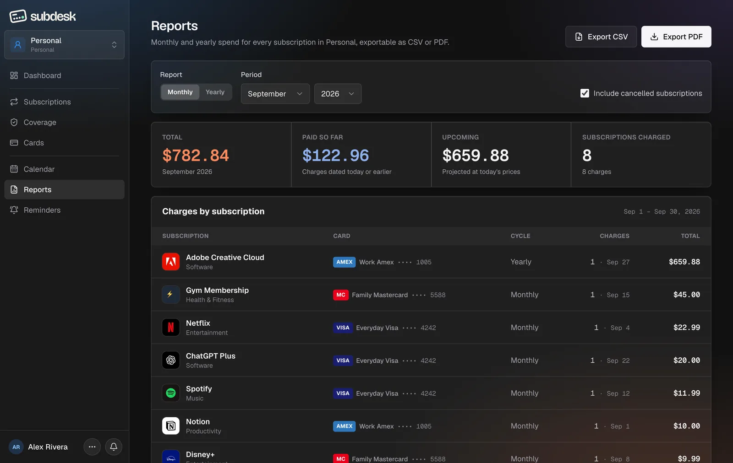Click Alex Rivera profile name

tap(48, 447)
